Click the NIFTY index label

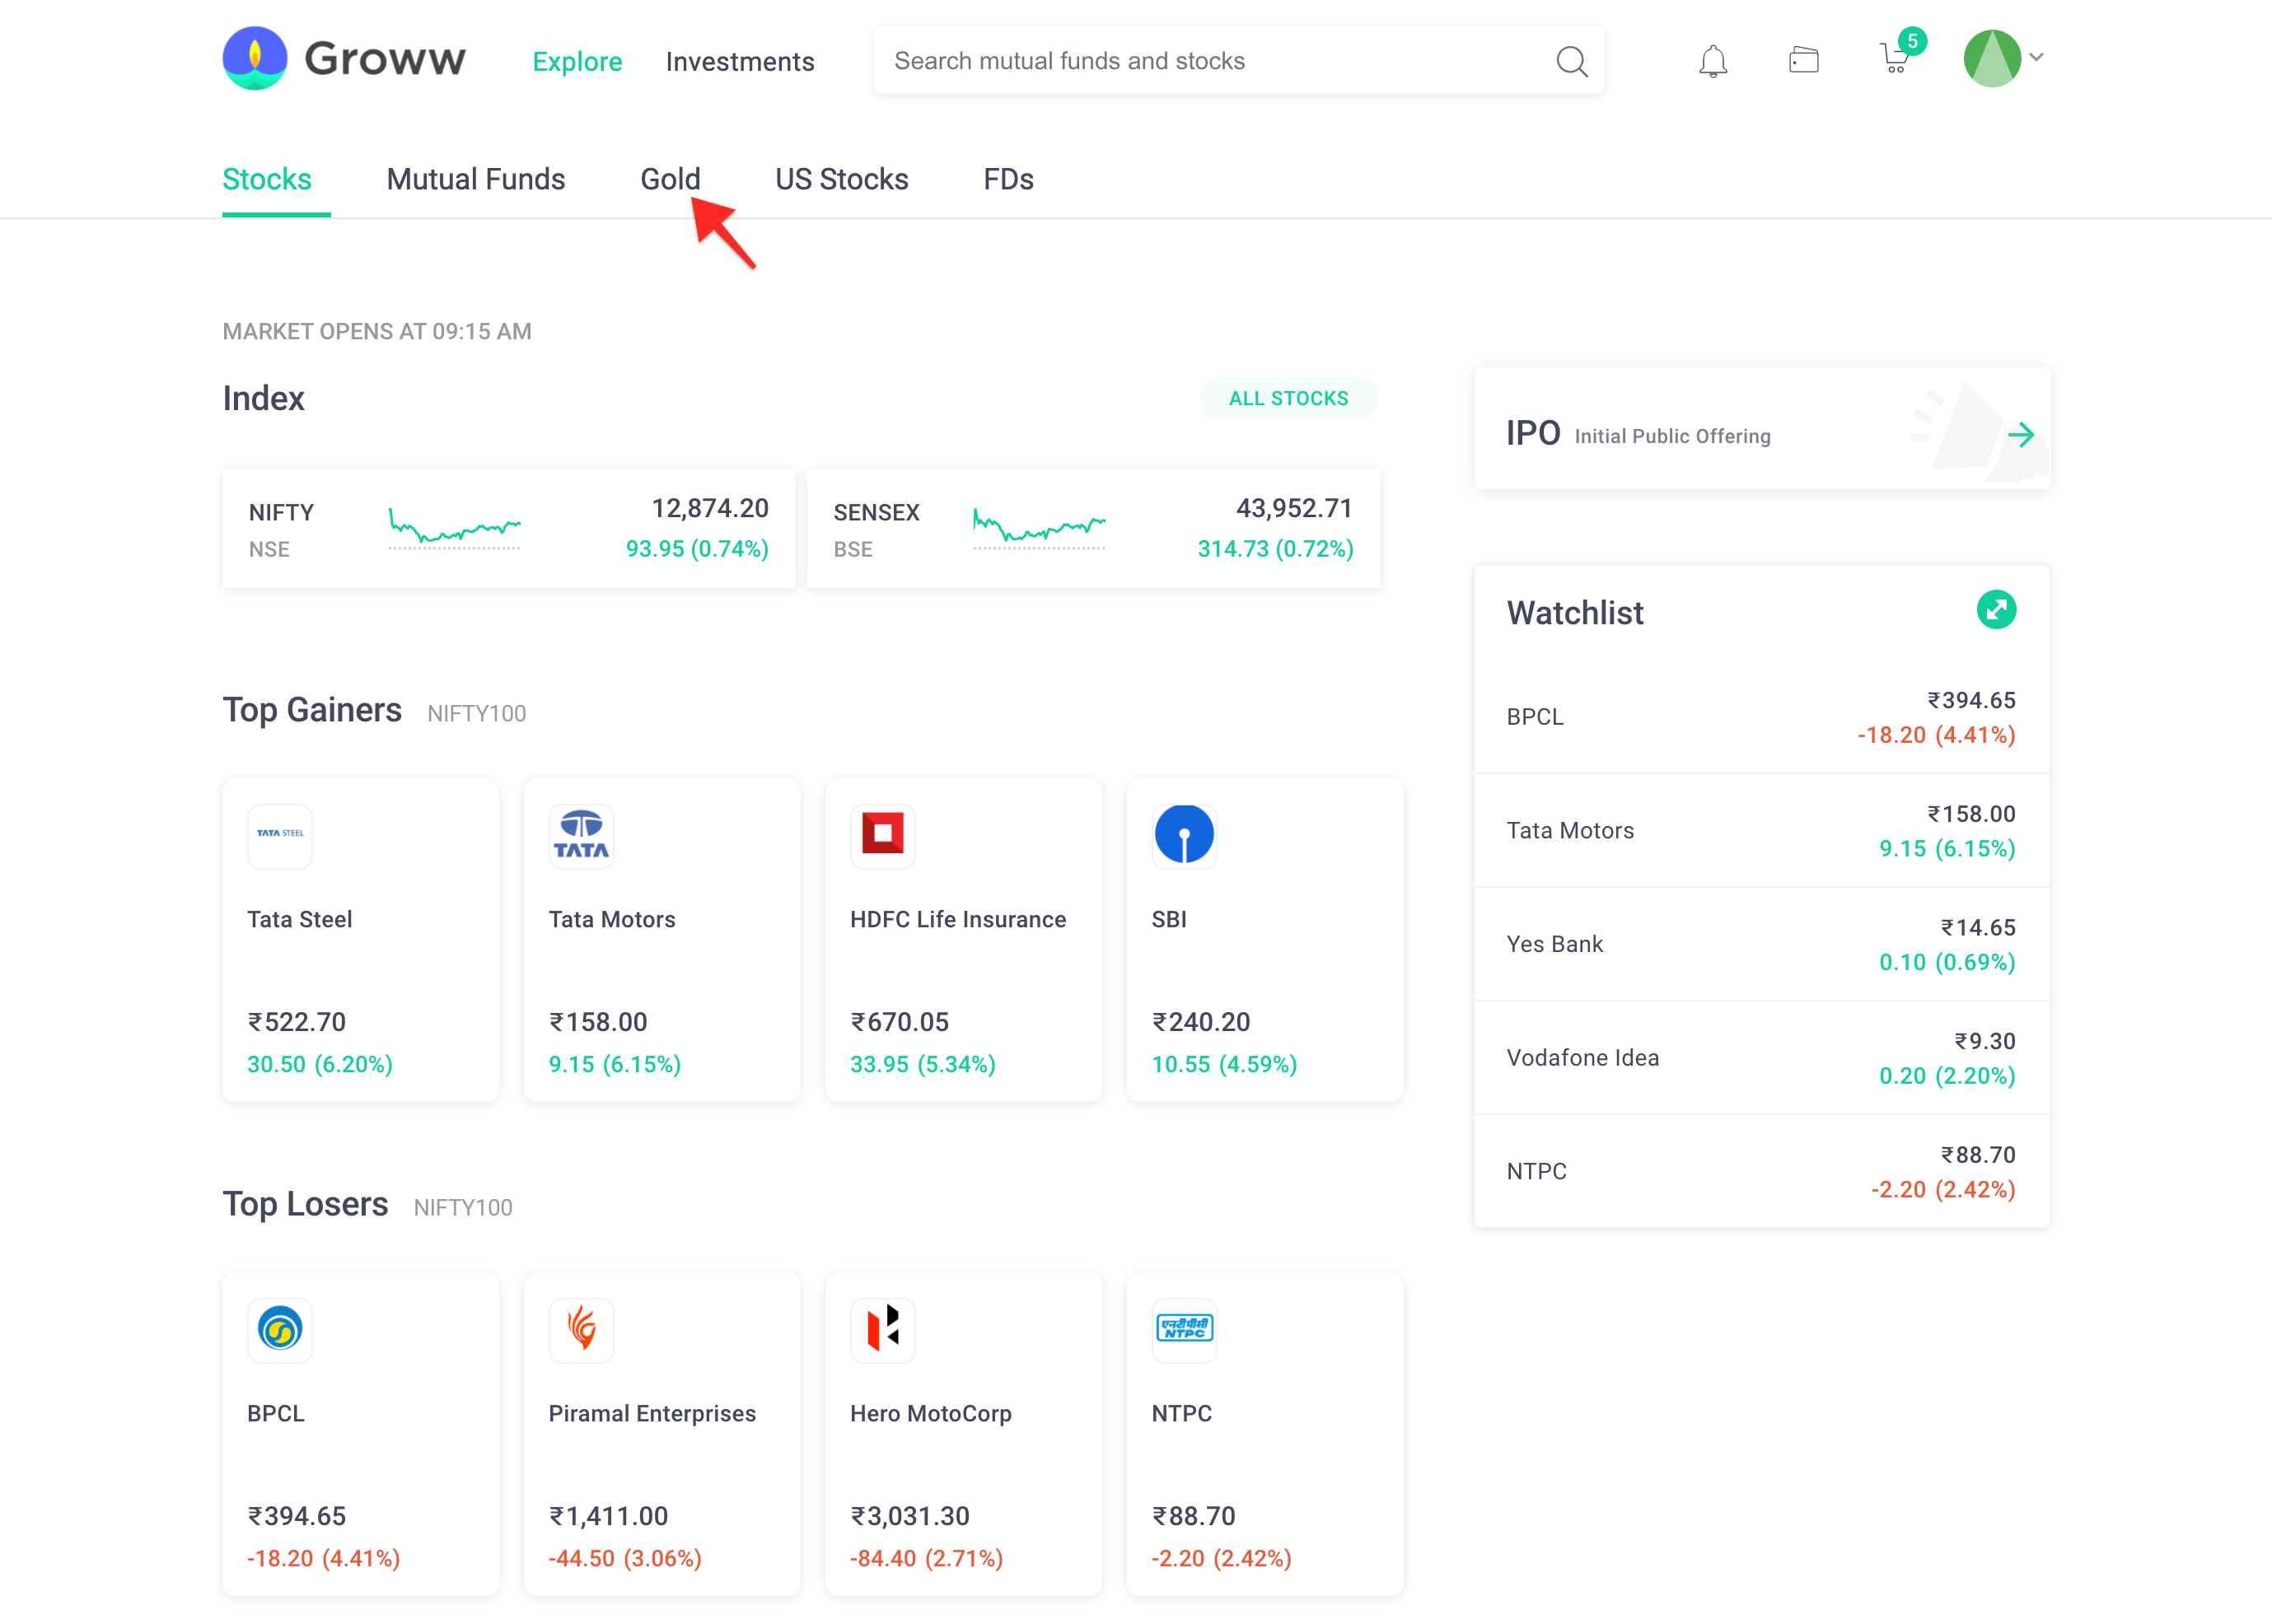pyautogui.click(x=281, y=513)
